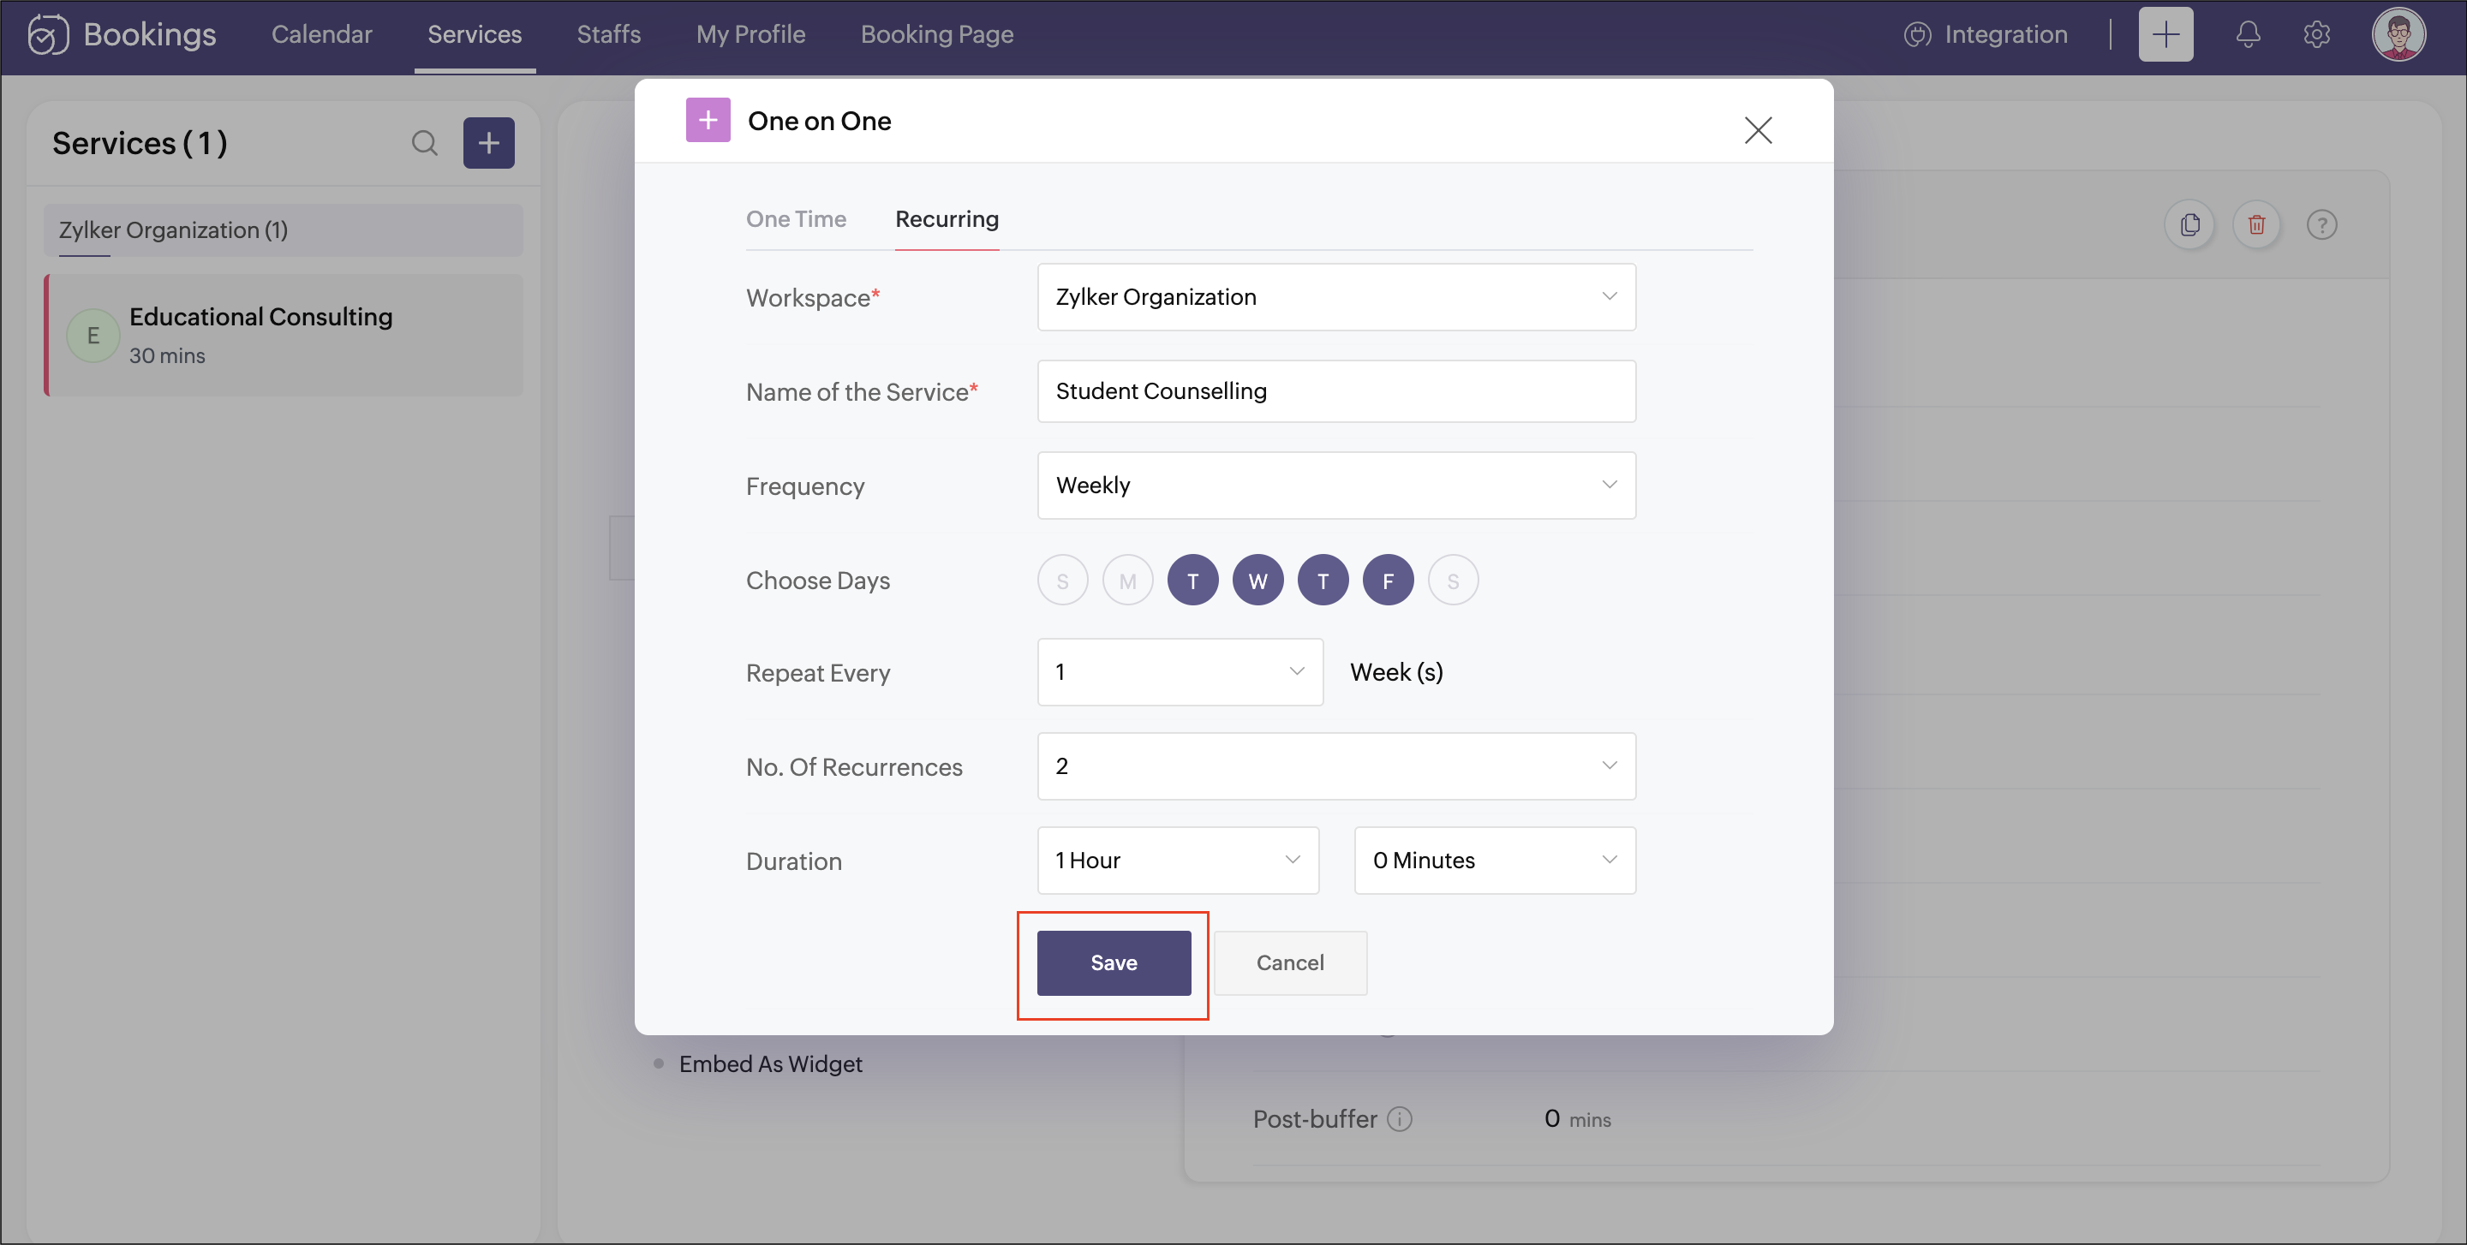Open the settings gear
Viewport: 2467px width, 1245px height.
pyautogui.click(x=2316, y=34)
